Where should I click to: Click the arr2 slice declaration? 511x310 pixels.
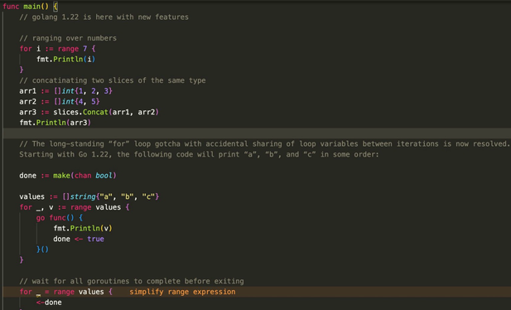(60, 101)
